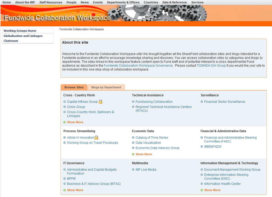Image resolution: width=272 pixels, height=197 pixels.
Task: Click bullet icon next to Cross-Country Work, Spillovers & Linkages
Action: [x=64, y=112]
